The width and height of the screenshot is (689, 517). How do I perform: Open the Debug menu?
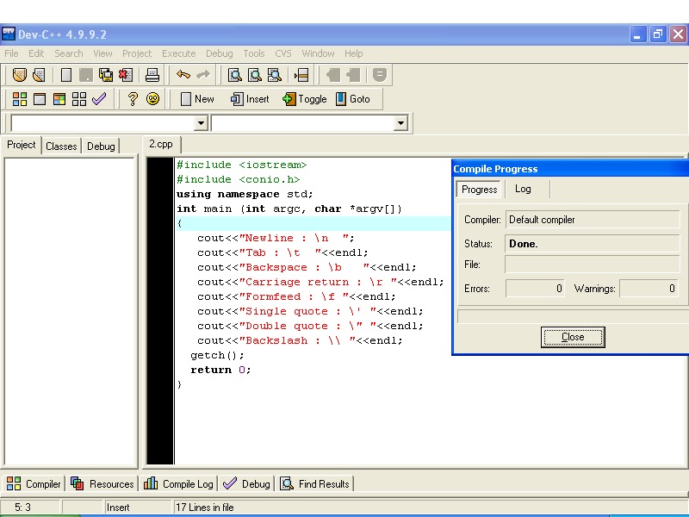(x=220, y=53)
